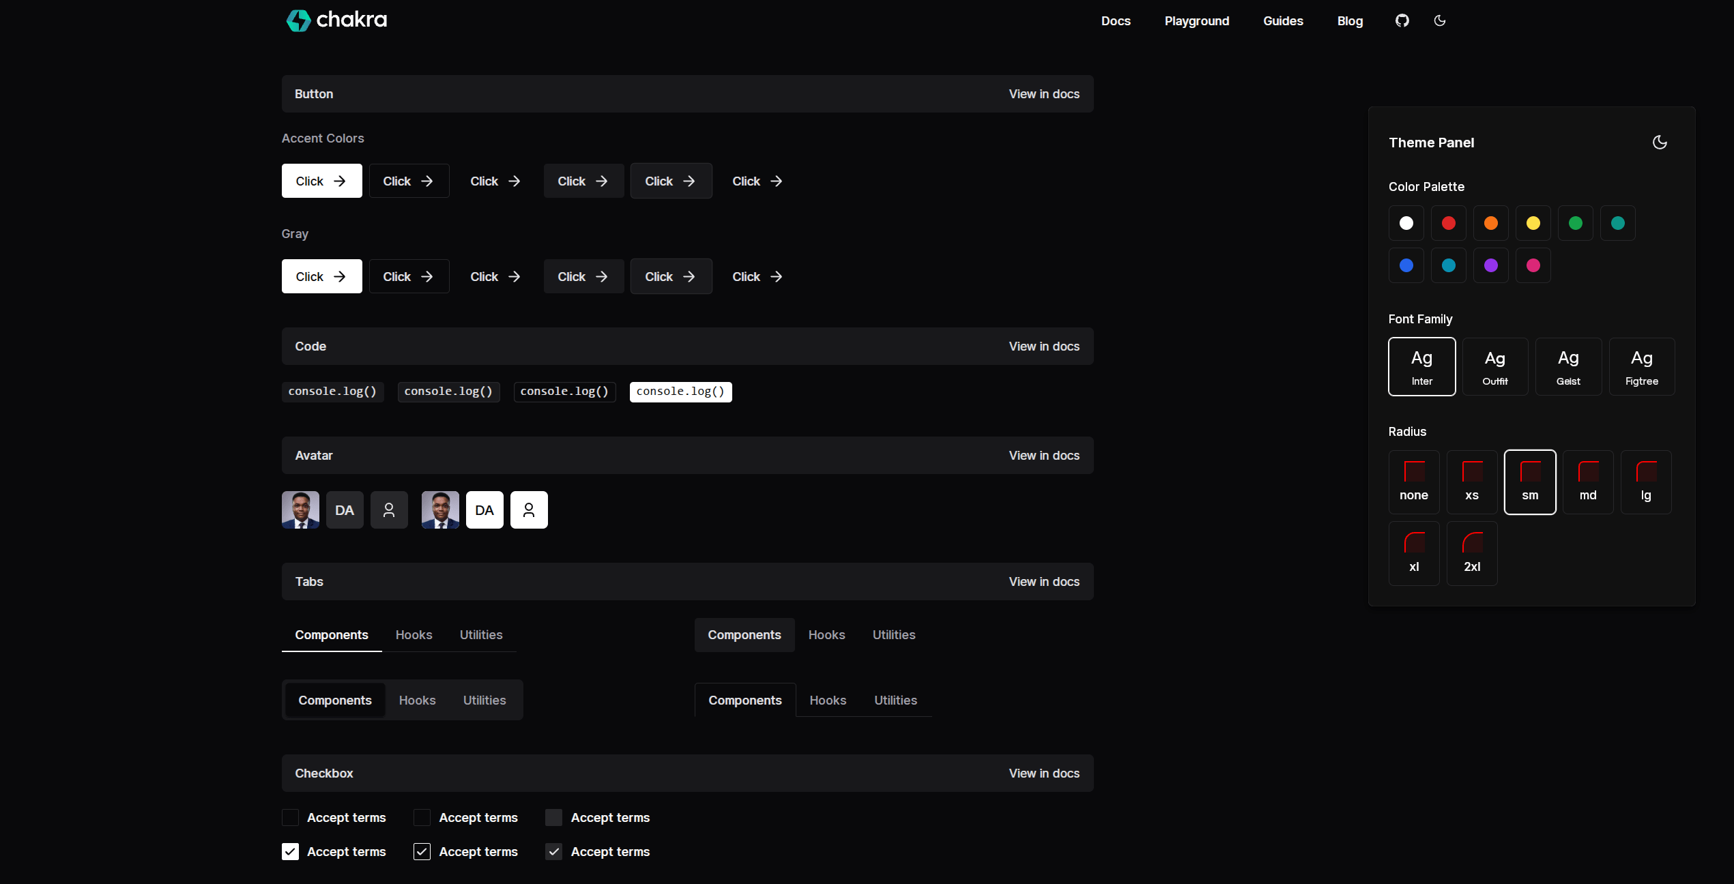Click the moon icon in Theme Panel

1660,142
